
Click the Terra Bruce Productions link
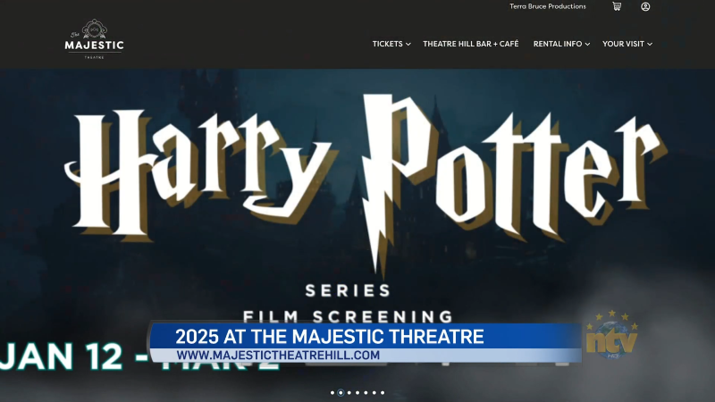click(x=548, y=6)
